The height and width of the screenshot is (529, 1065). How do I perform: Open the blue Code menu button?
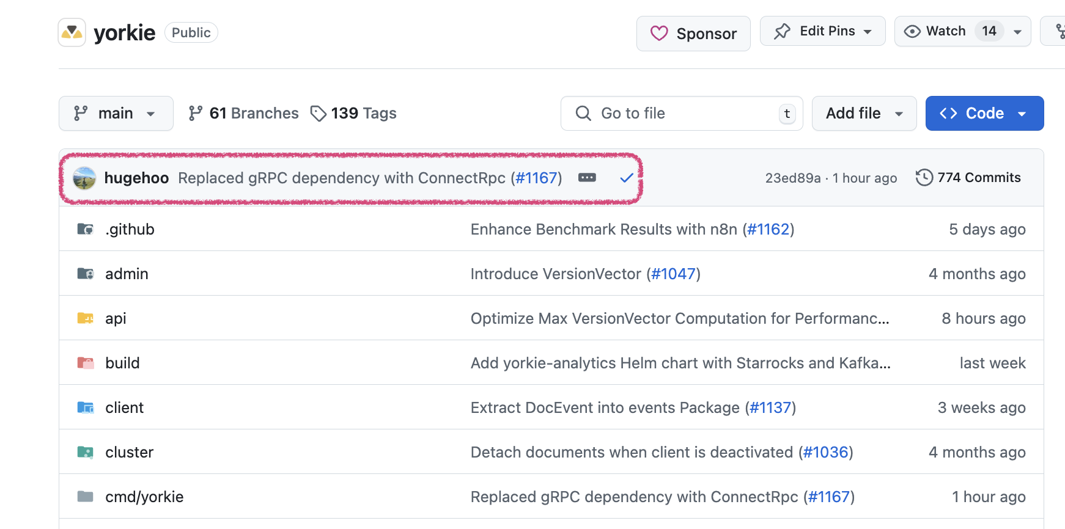[984, 114]
